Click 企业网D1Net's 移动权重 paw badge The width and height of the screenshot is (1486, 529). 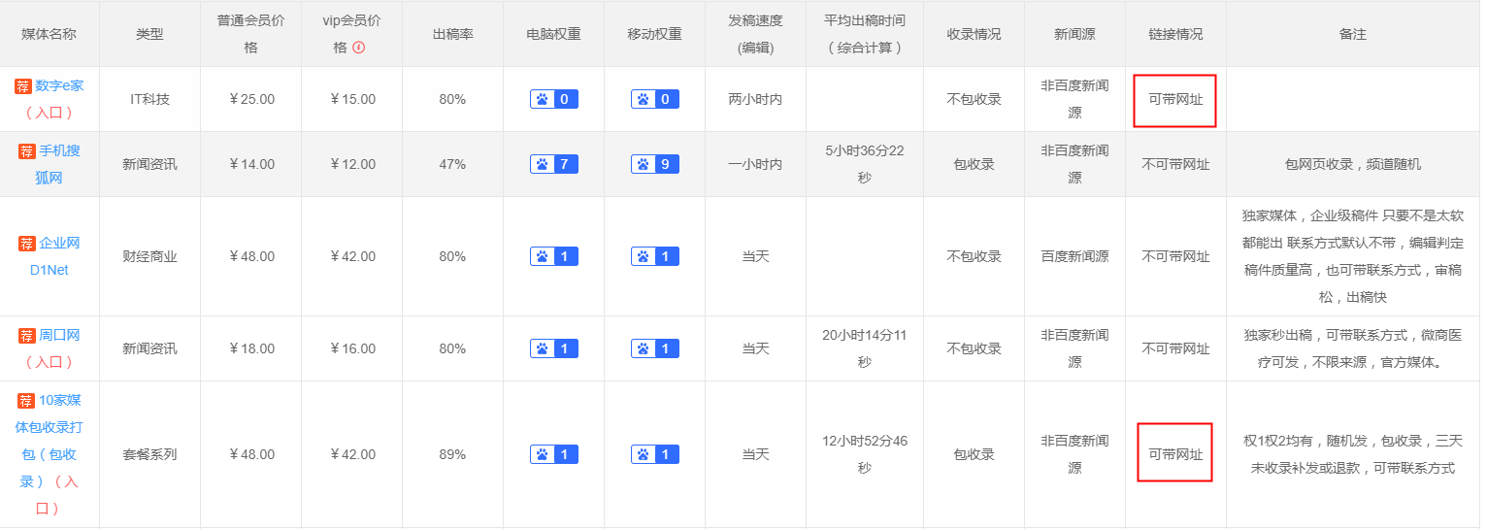pos(655,256)
